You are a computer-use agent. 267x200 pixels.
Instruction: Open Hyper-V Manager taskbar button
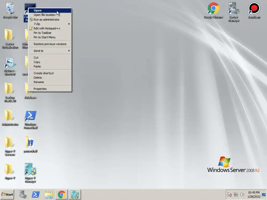(x=75, y=194)
